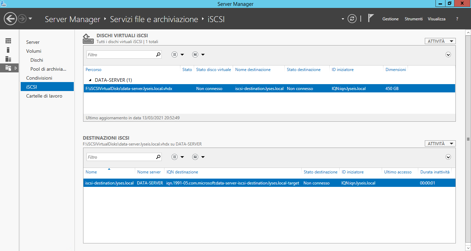The image size is (471, 251).
Task: Select Pool di archiviazione navigation item
Action: tap(48, 69)
